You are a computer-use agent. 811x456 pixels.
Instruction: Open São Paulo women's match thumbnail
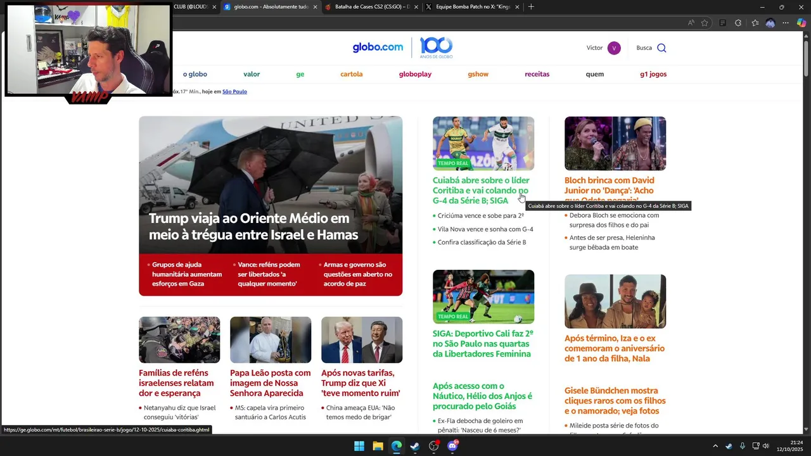pyautogui.click(x=483, y=296)
